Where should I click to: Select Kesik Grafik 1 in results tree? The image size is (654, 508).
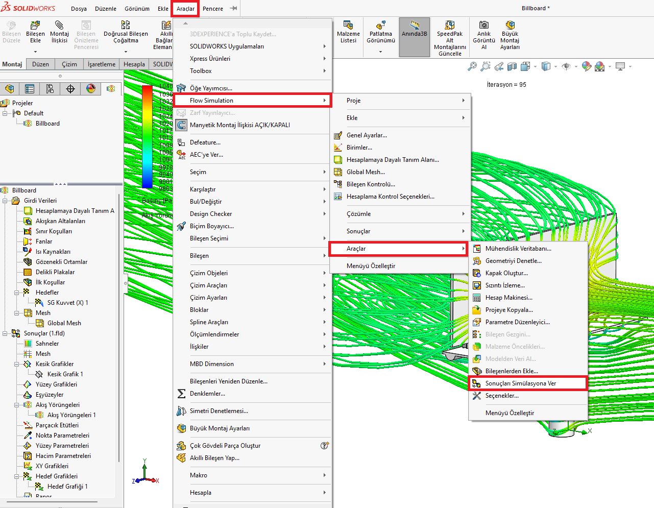tap(65, 374)
